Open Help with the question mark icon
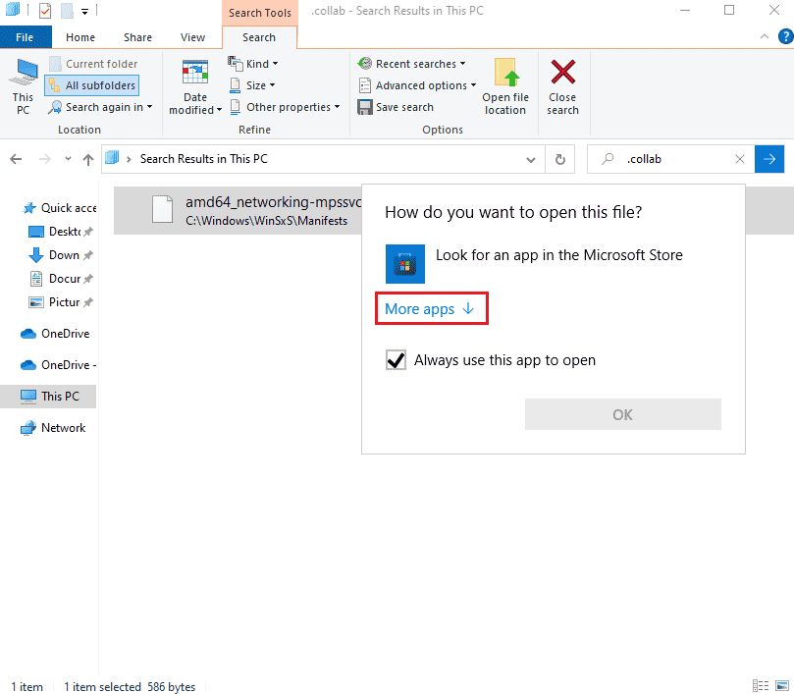 pos(786,36)
